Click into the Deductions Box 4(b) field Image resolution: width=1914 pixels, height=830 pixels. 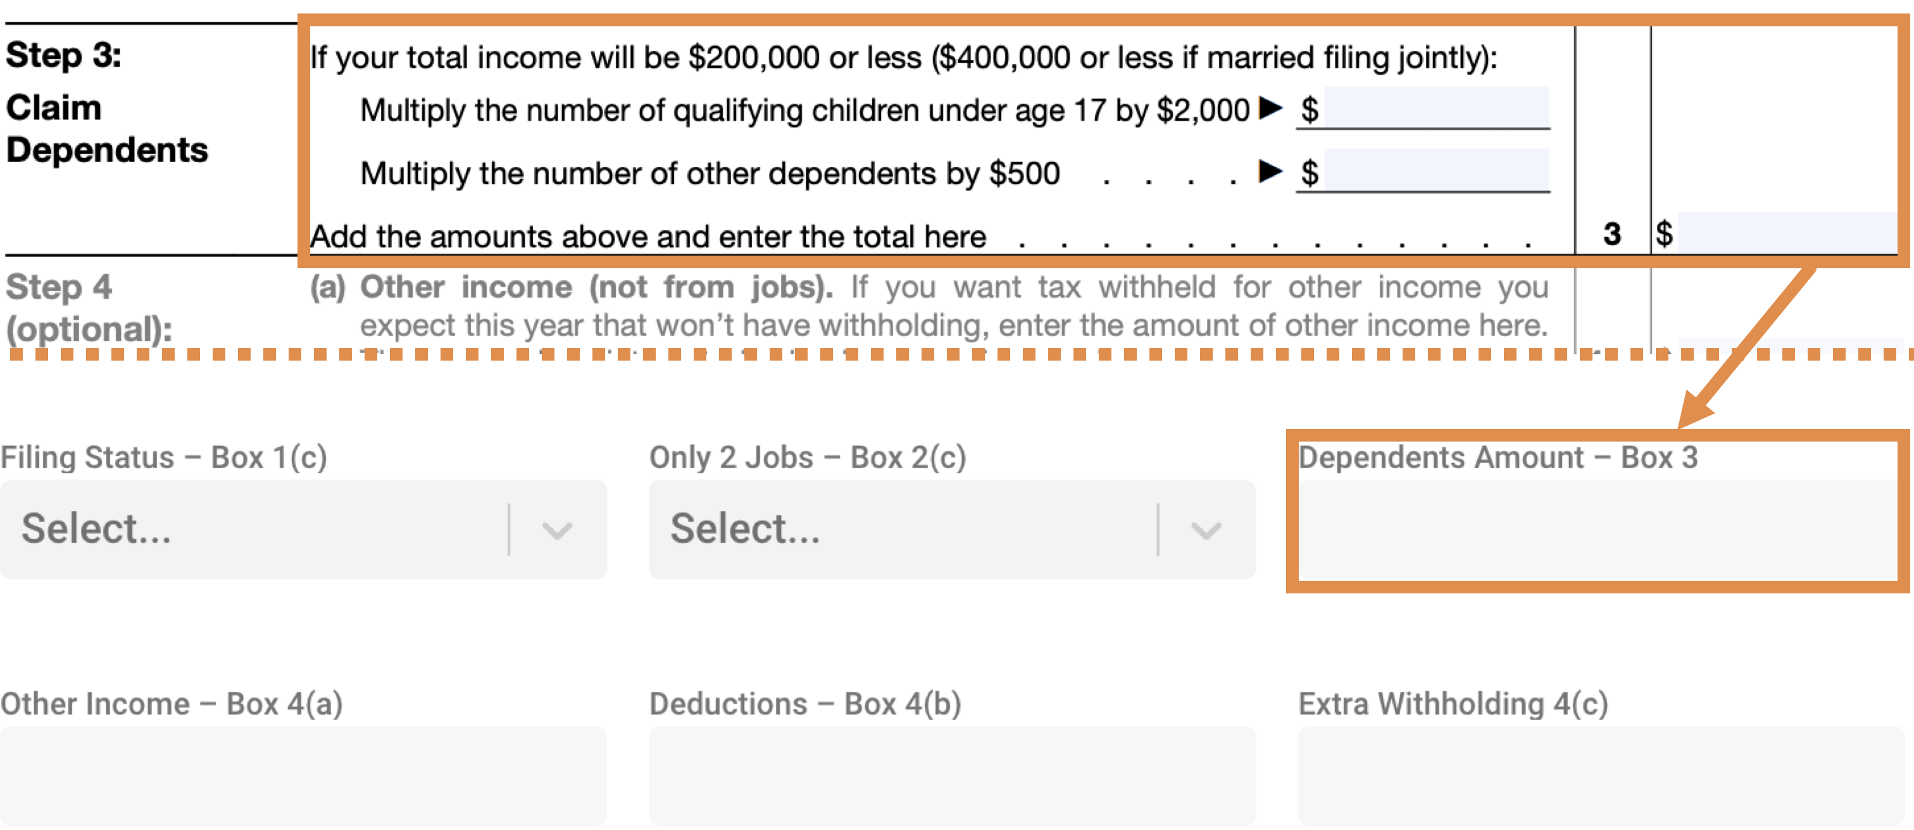tap(952, 775)
